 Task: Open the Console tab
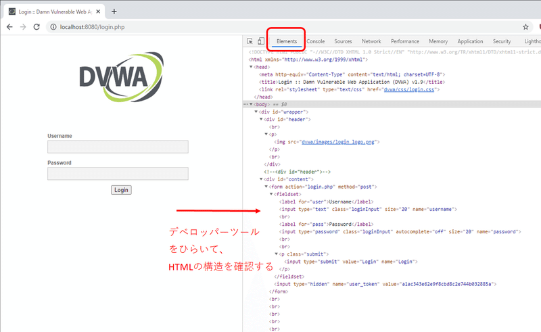pyautogui.click(x=315, y=41)
